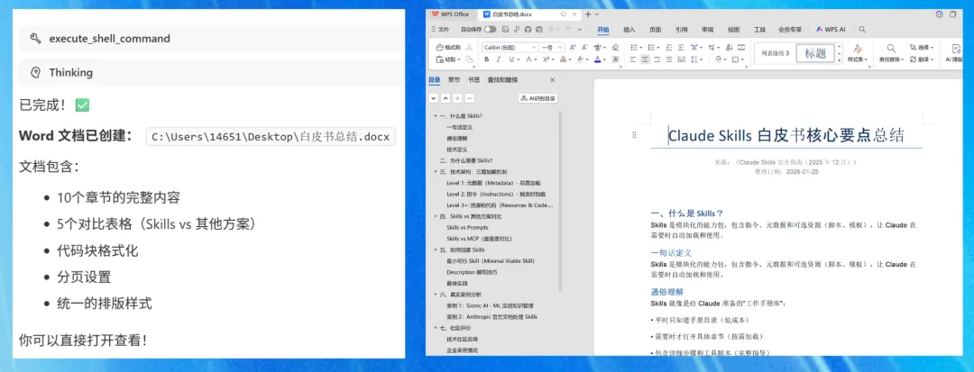Collapse the 四、Skills vs 其他方案对比 node
Viewport: 974px width, 372px height.
(436, 216)
